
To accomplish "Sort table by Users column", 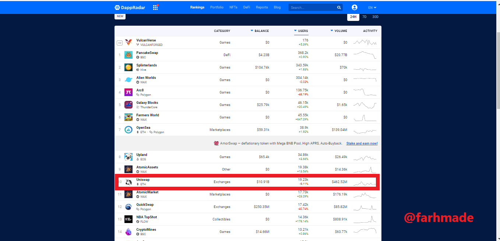I will pos(301,31).
